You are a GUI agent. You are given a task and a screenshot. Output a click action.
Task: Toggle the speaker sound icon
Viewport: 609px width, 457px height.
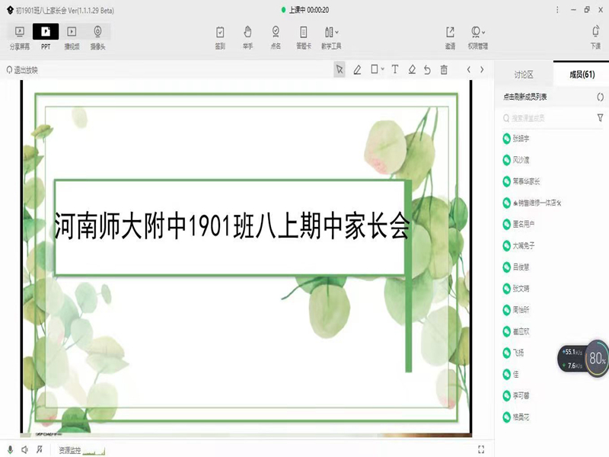pos(25,450)
